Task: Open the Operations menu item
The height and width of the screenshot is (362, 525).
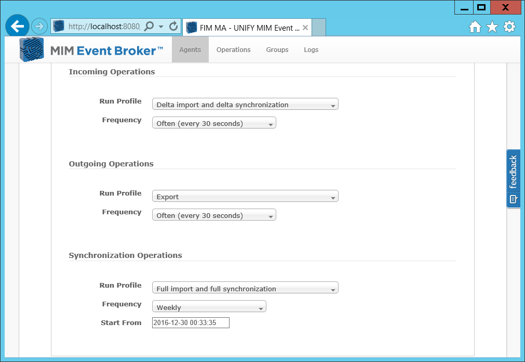Action: (x=233, y=49)
